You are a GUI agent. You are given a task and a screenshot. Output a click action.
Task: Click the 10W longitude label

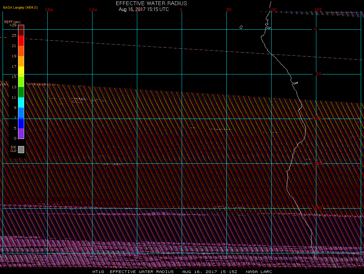(93, 10)
